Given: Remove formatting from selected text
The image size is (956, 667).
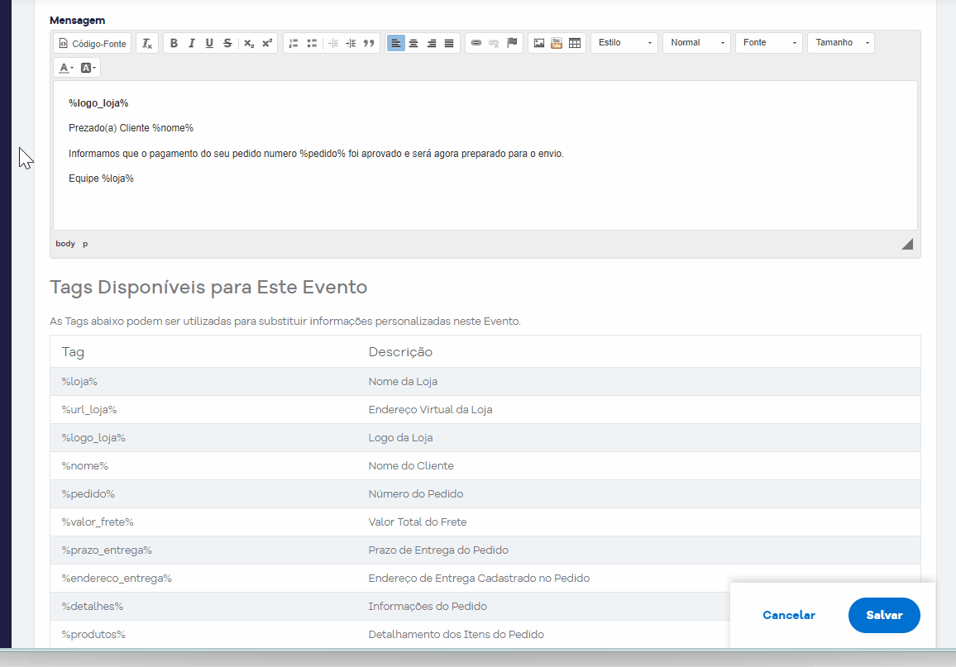Looking at the screenshot, I should [146, 43].
